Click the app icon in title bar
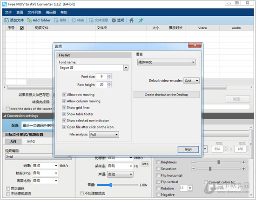The height and width of the screenshot is (200, 256). pos(5,4)
